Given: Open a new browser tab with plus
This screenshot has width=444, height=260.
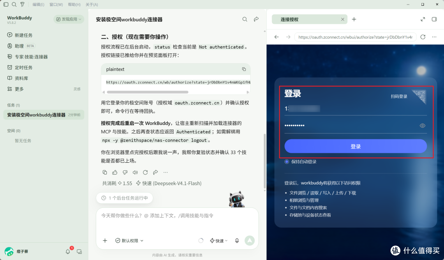Looking at the screenshot, I should click(x=354, y=19).
